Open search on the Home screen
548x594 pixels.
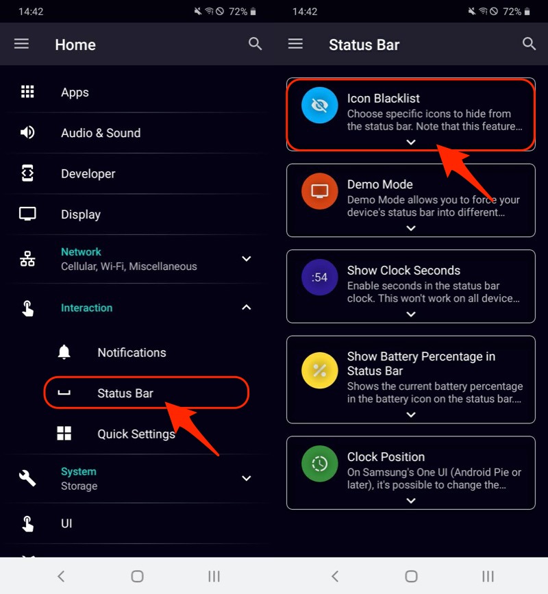coord(255,45)
